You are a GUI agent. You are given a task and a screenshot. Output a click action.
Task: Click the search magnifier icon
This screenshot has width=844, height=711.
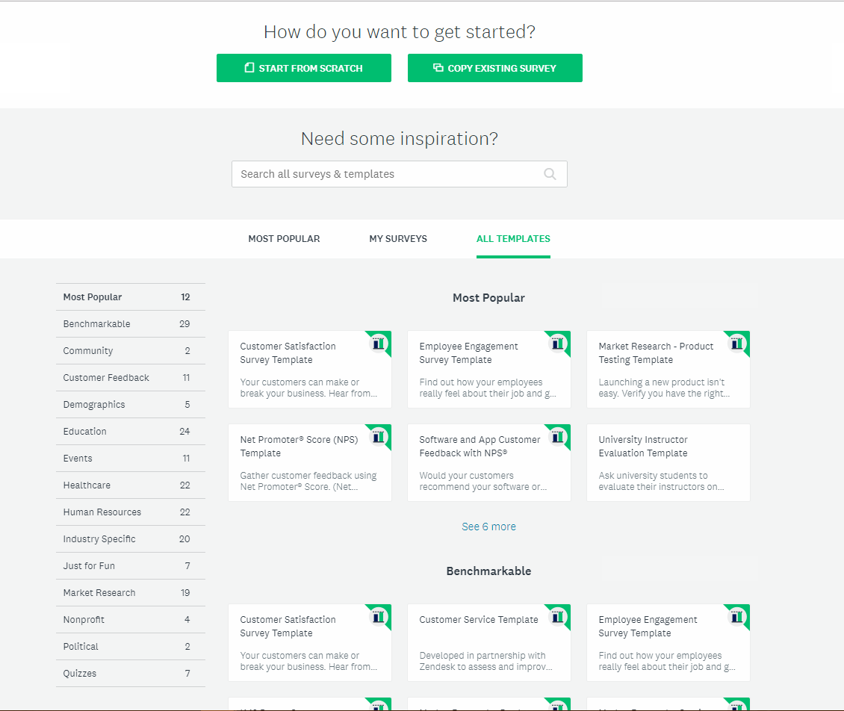pos(550,174)
